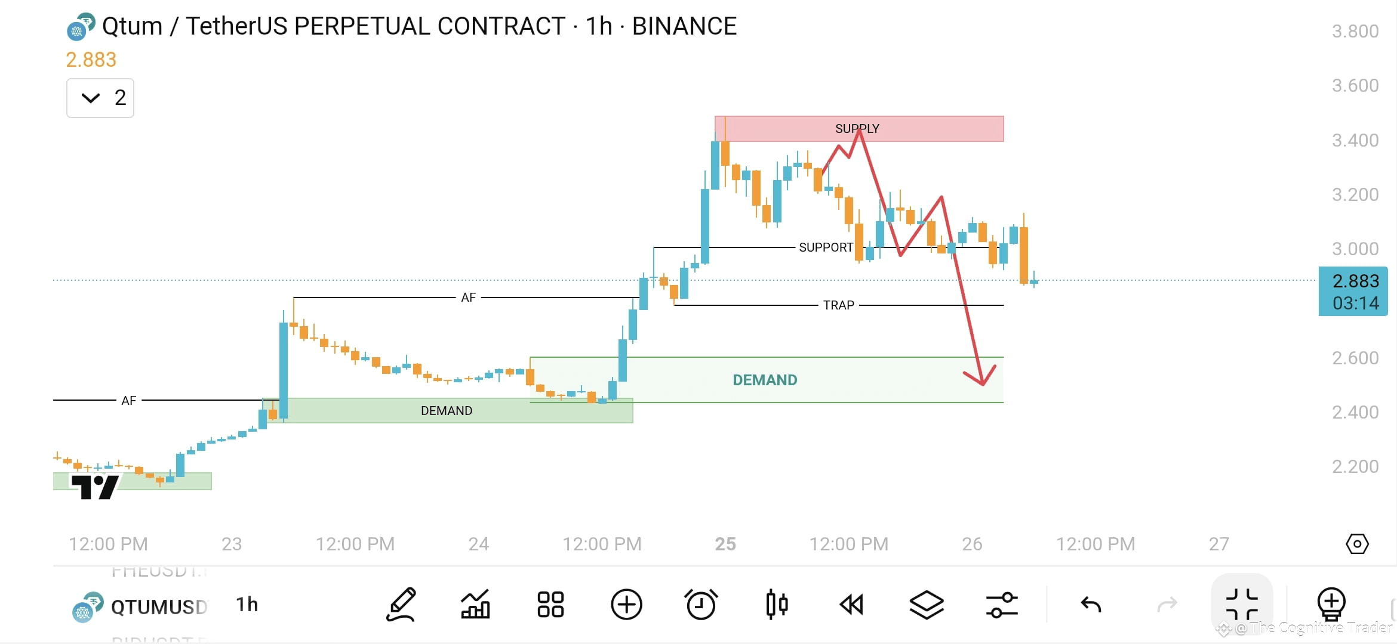Select the drawing tools pencil icon
Viewport: 1397px width, 644px height.
click(x=401, y=604)
